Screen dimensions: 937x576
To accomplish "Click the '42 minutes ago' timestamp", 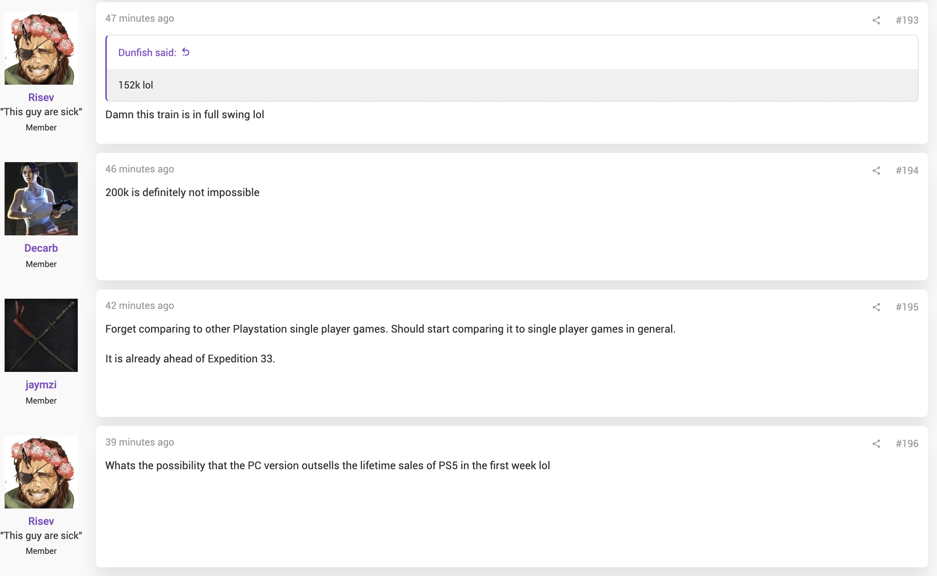I will (140, 306).
